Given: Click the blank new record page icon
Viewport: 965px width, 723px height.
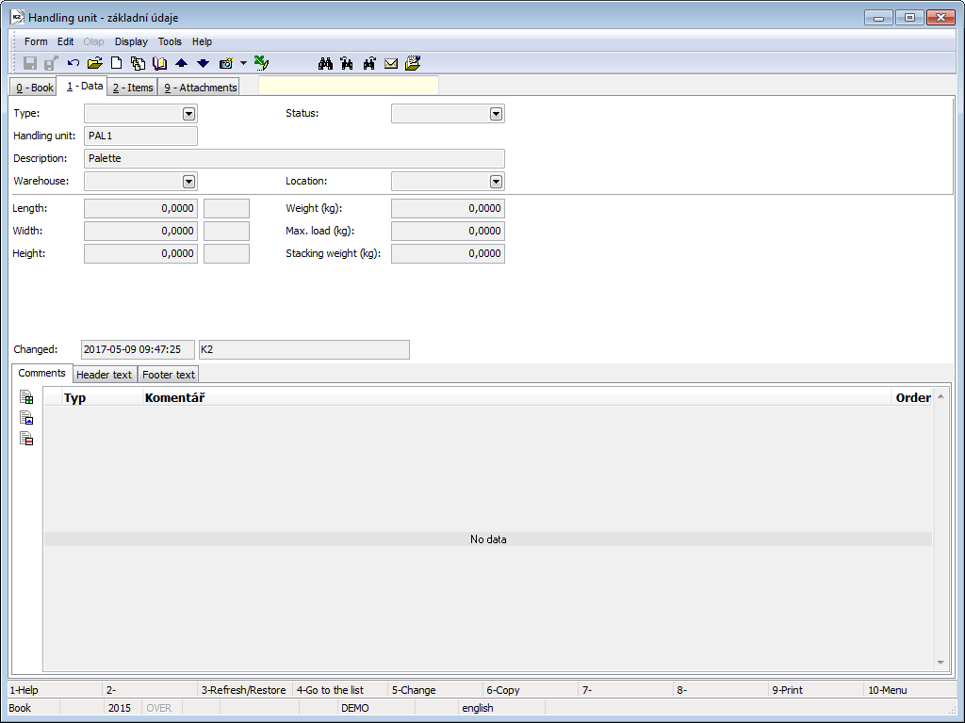Looking at the screenshot, I should tap(117, 63).
